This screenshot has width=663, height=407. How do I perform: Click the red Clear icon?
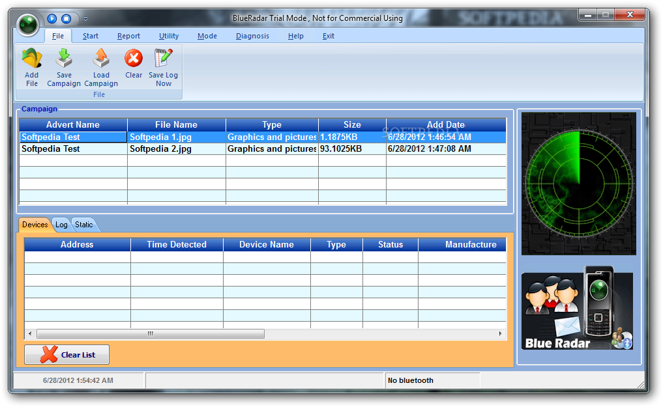pos(134,58)
